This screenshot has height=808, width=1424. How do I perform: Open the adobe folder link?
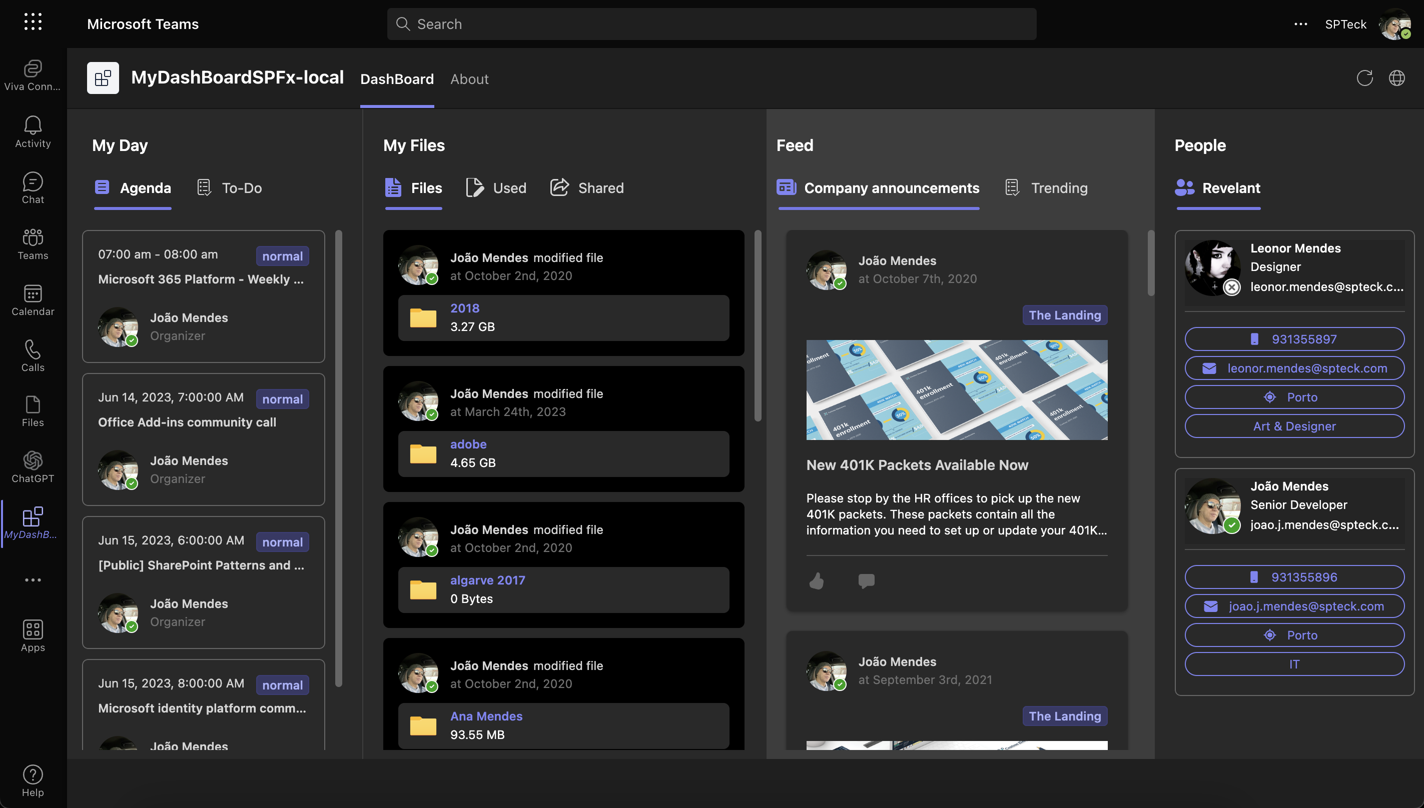(468, 444)
